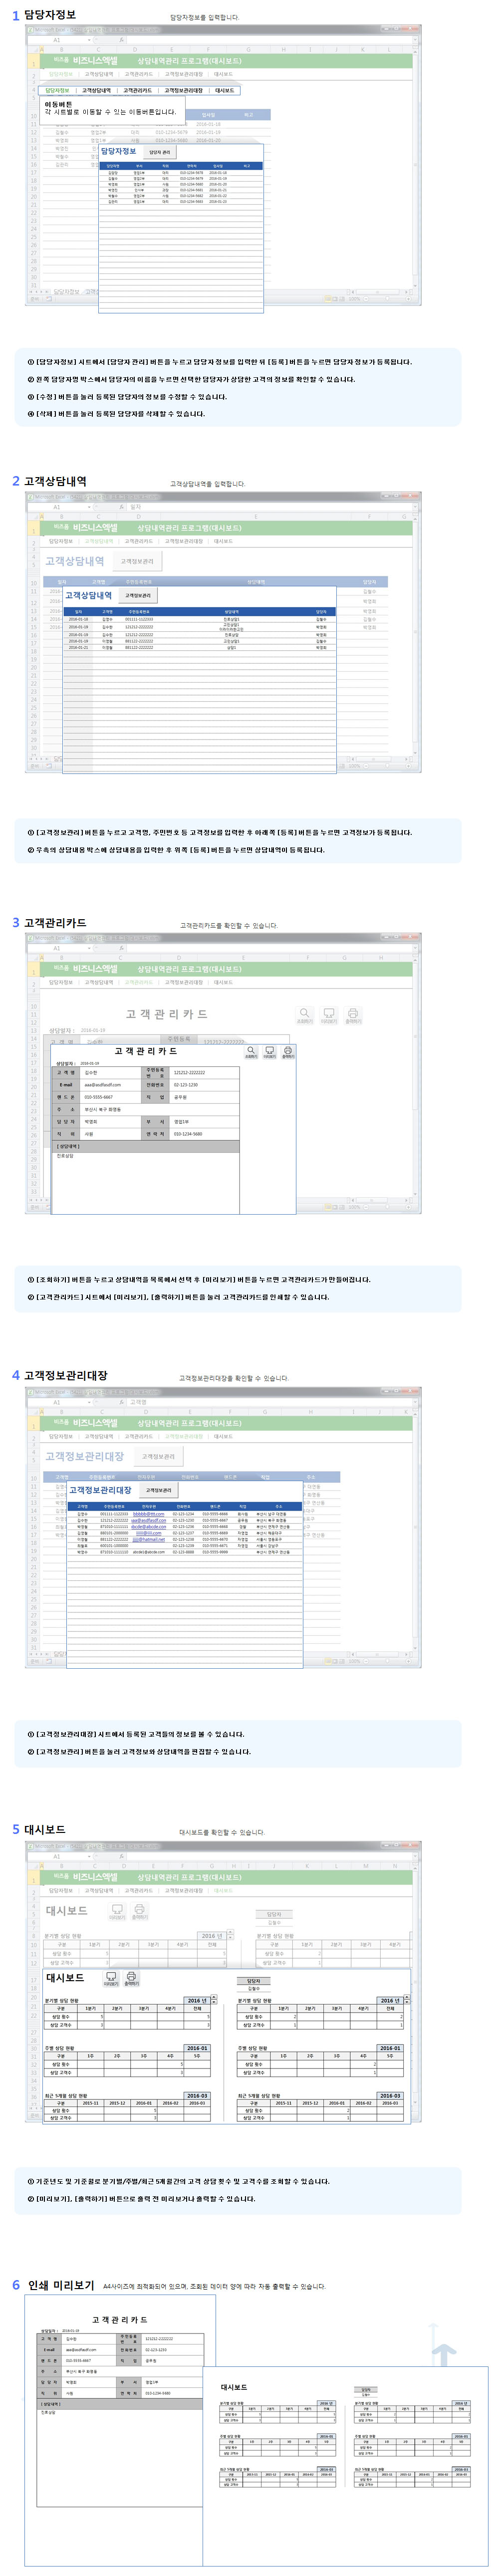
Task: Click the 고객정보관리 button in the enlarged 고객정보관리대장 popup
Action: 158,1490
